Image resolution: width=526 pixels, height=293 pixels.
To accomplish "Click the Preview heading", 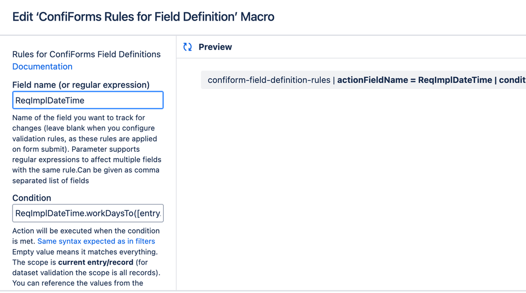I will (x=215, y=47).
